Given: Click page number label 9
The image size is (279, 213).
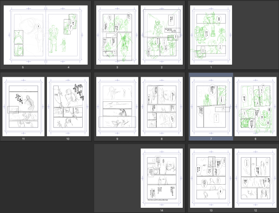Looking at the screenshot, I should coord(117,139).
